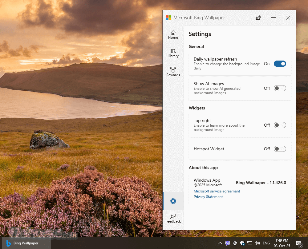This screenshot has width=308, height=249.
Task: Click the Show AI images label
Action: [209, 84]
